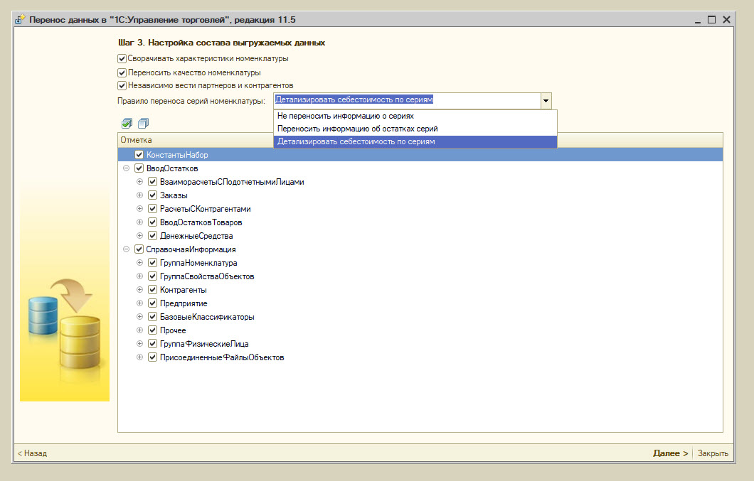Uncheck the ВводОстатков checkbox
Screen dimensions: 754x481
pyautogui.click(x=139, y=168)
